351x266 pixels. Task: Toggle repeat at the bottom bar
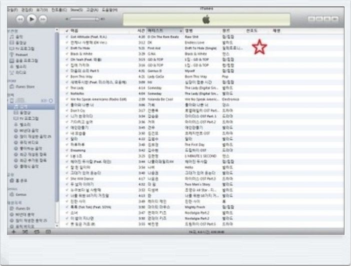pos(37,232)
